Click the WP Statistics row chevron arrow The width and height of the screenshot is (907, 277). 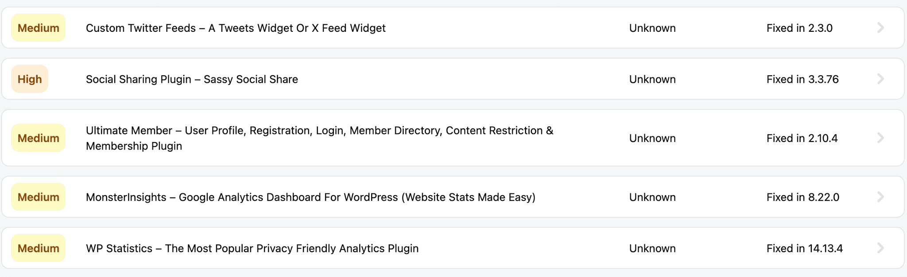click(880, 248)
